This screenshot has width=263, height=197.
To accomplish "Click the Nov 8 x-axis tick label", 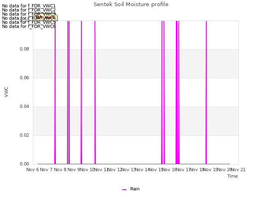I will pos(60,170).
